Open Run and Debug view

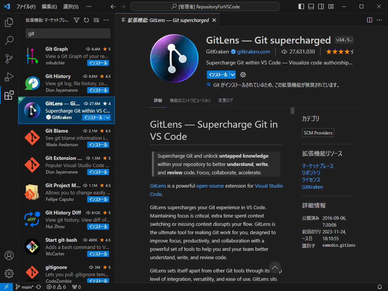coord(9,77)
